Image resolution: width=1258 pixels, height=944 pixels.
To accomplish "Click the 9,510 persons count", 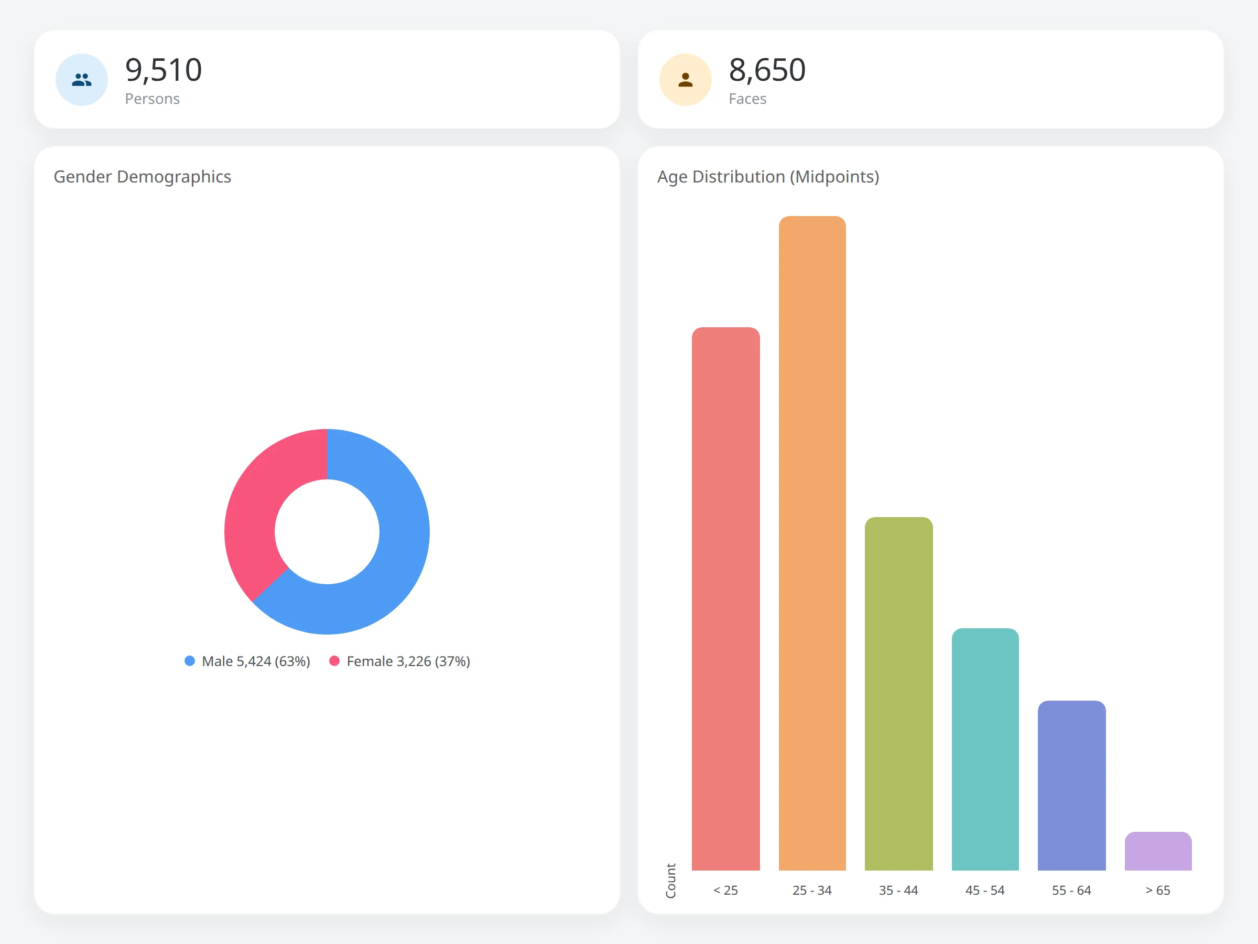I will click(164, 70).
